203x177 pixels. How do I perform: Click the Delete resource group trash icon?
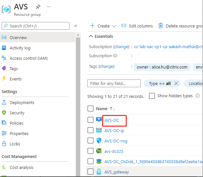point(160,26)
